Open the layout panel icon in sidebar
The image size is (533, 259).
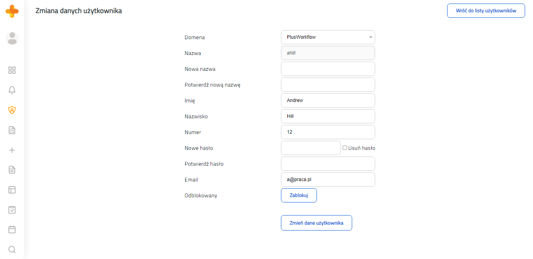click(x=12, y=190)
